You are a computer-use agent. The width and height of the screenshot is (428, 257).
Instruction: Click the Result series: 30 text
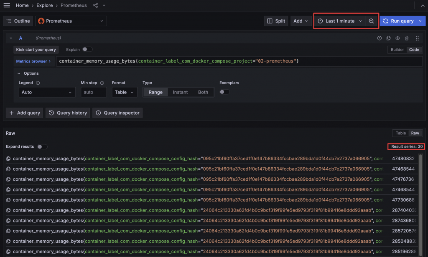[x=407, y=146]
